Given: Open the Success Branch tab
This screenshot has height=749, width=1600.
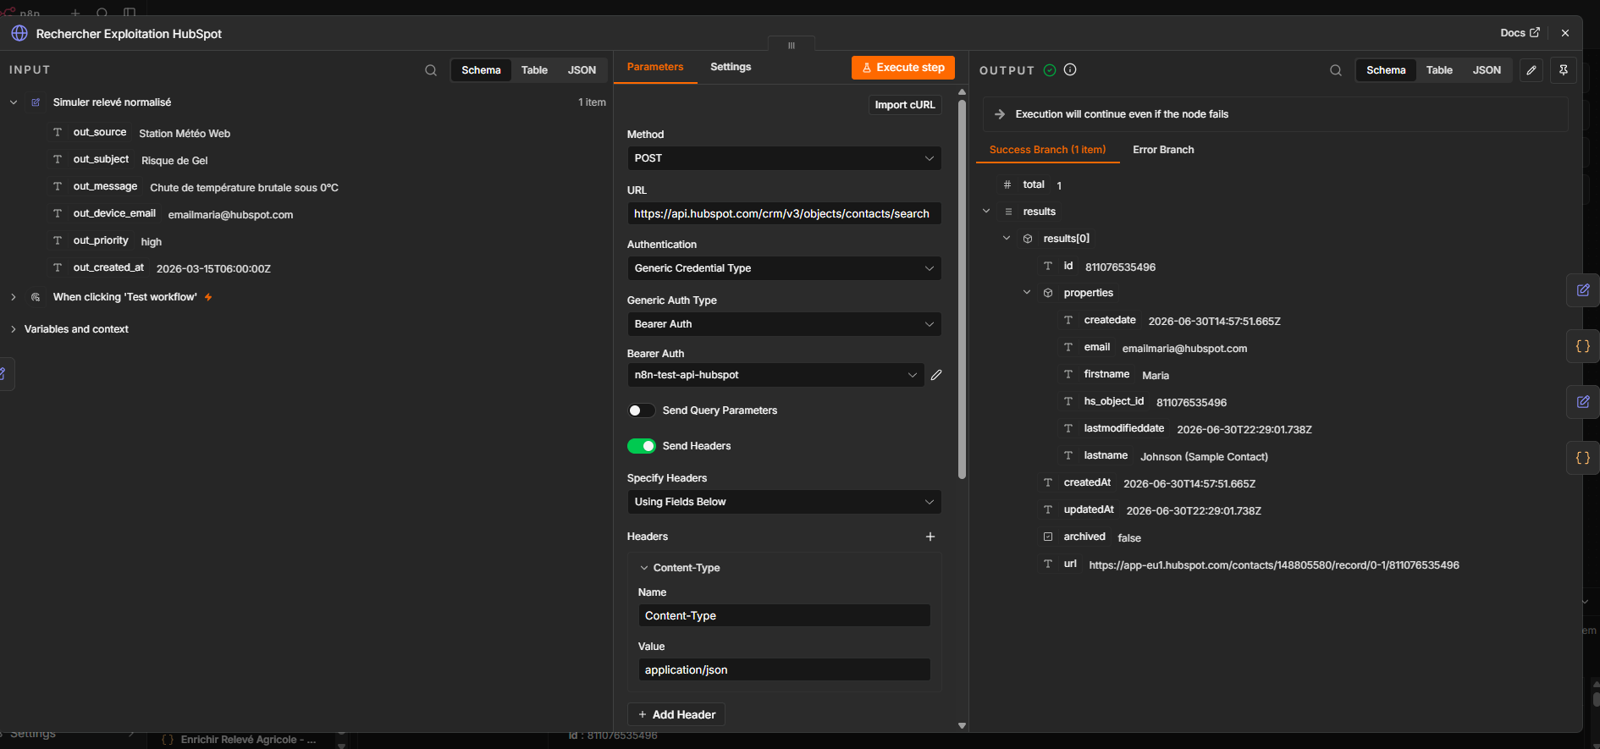Looking at the screenshot, I should pos(1047,150).
